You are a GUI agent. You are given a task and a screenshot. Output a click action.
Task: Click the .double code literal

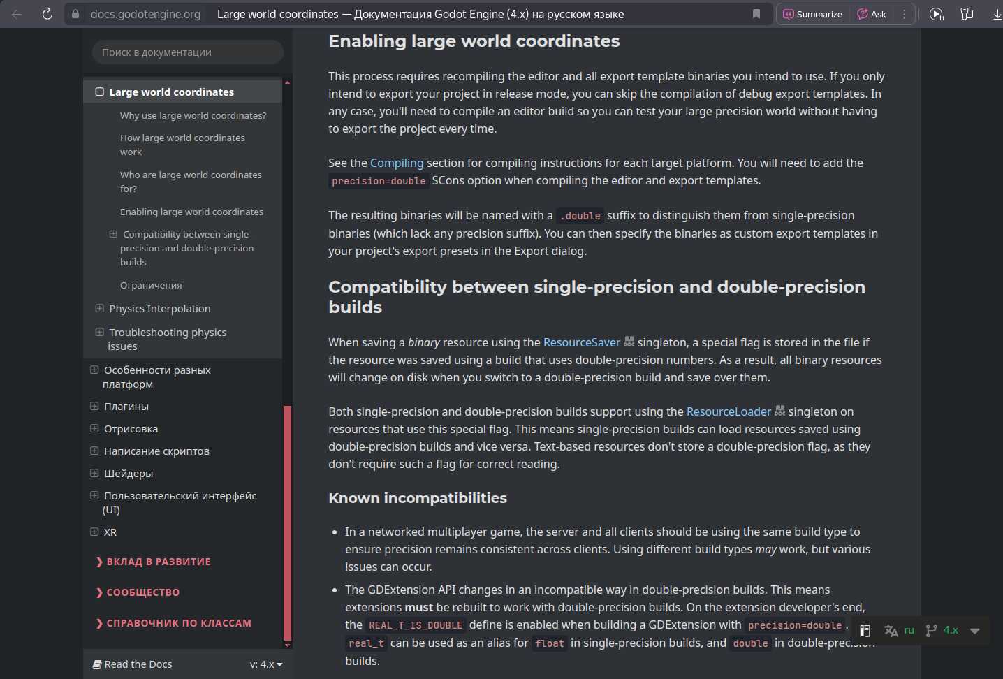point(580,216)
